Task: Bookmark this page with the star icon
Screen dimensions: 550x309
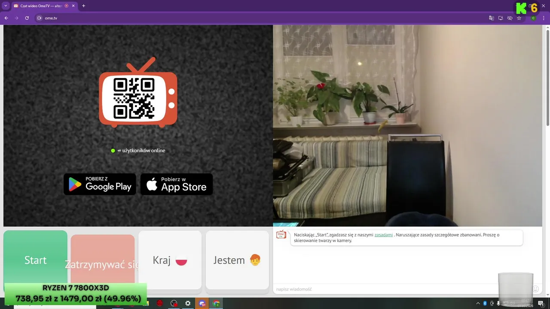Action: (x=519, y=18)
